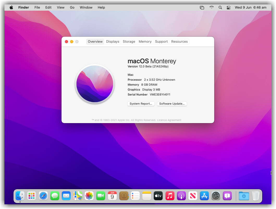This screenshot has height=209, width=276.
Task: Click the graphics value Display 3 MB
Action: click(x=151, y=90)
